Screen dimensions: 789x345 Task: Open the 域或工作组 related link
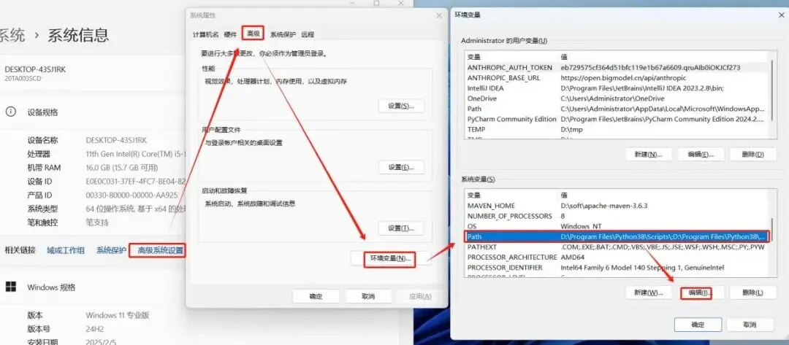tap(66, 250)
